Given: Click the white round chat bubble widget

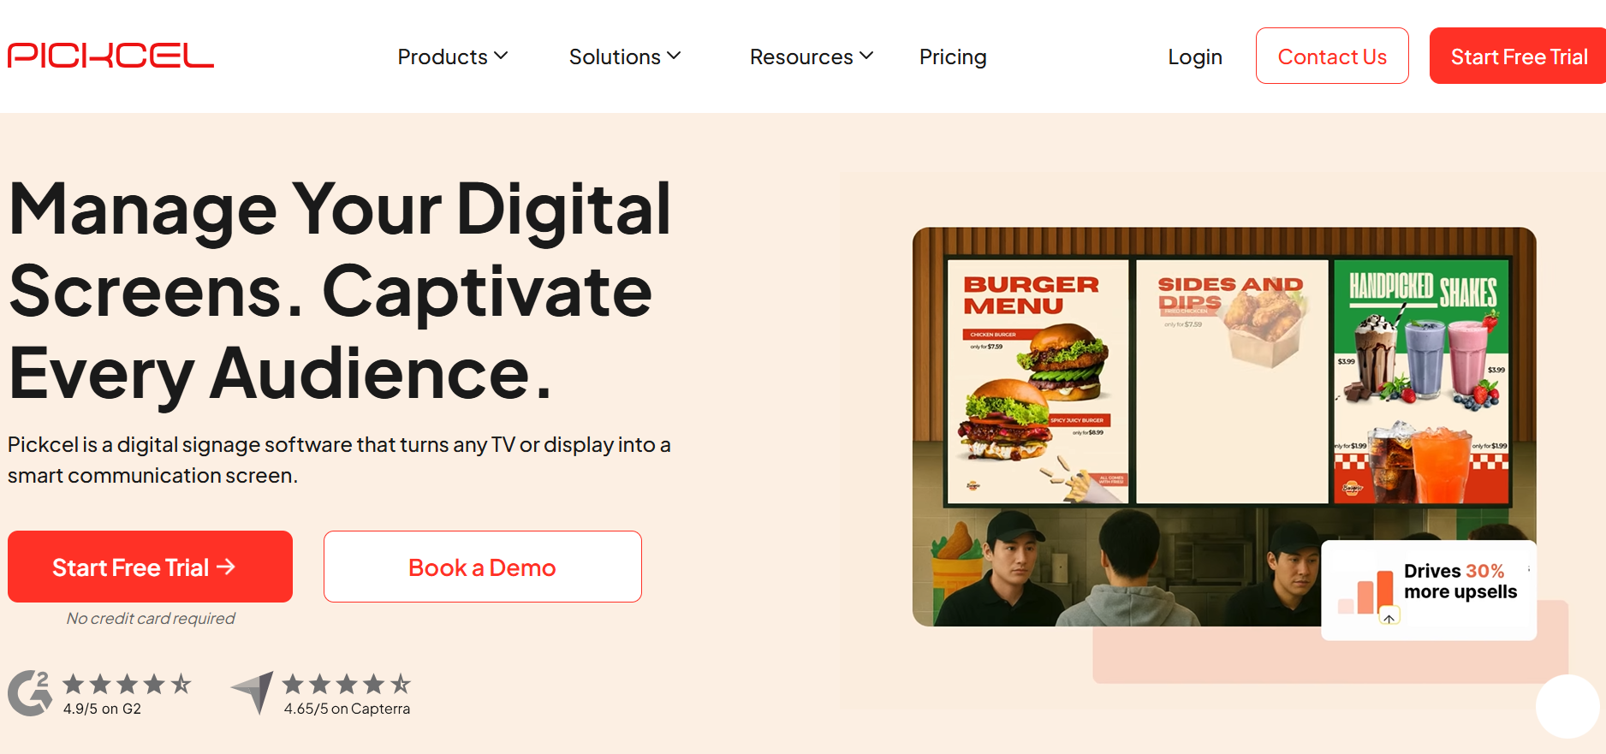Looking at the screenshot, I should tap(1567, 706).
